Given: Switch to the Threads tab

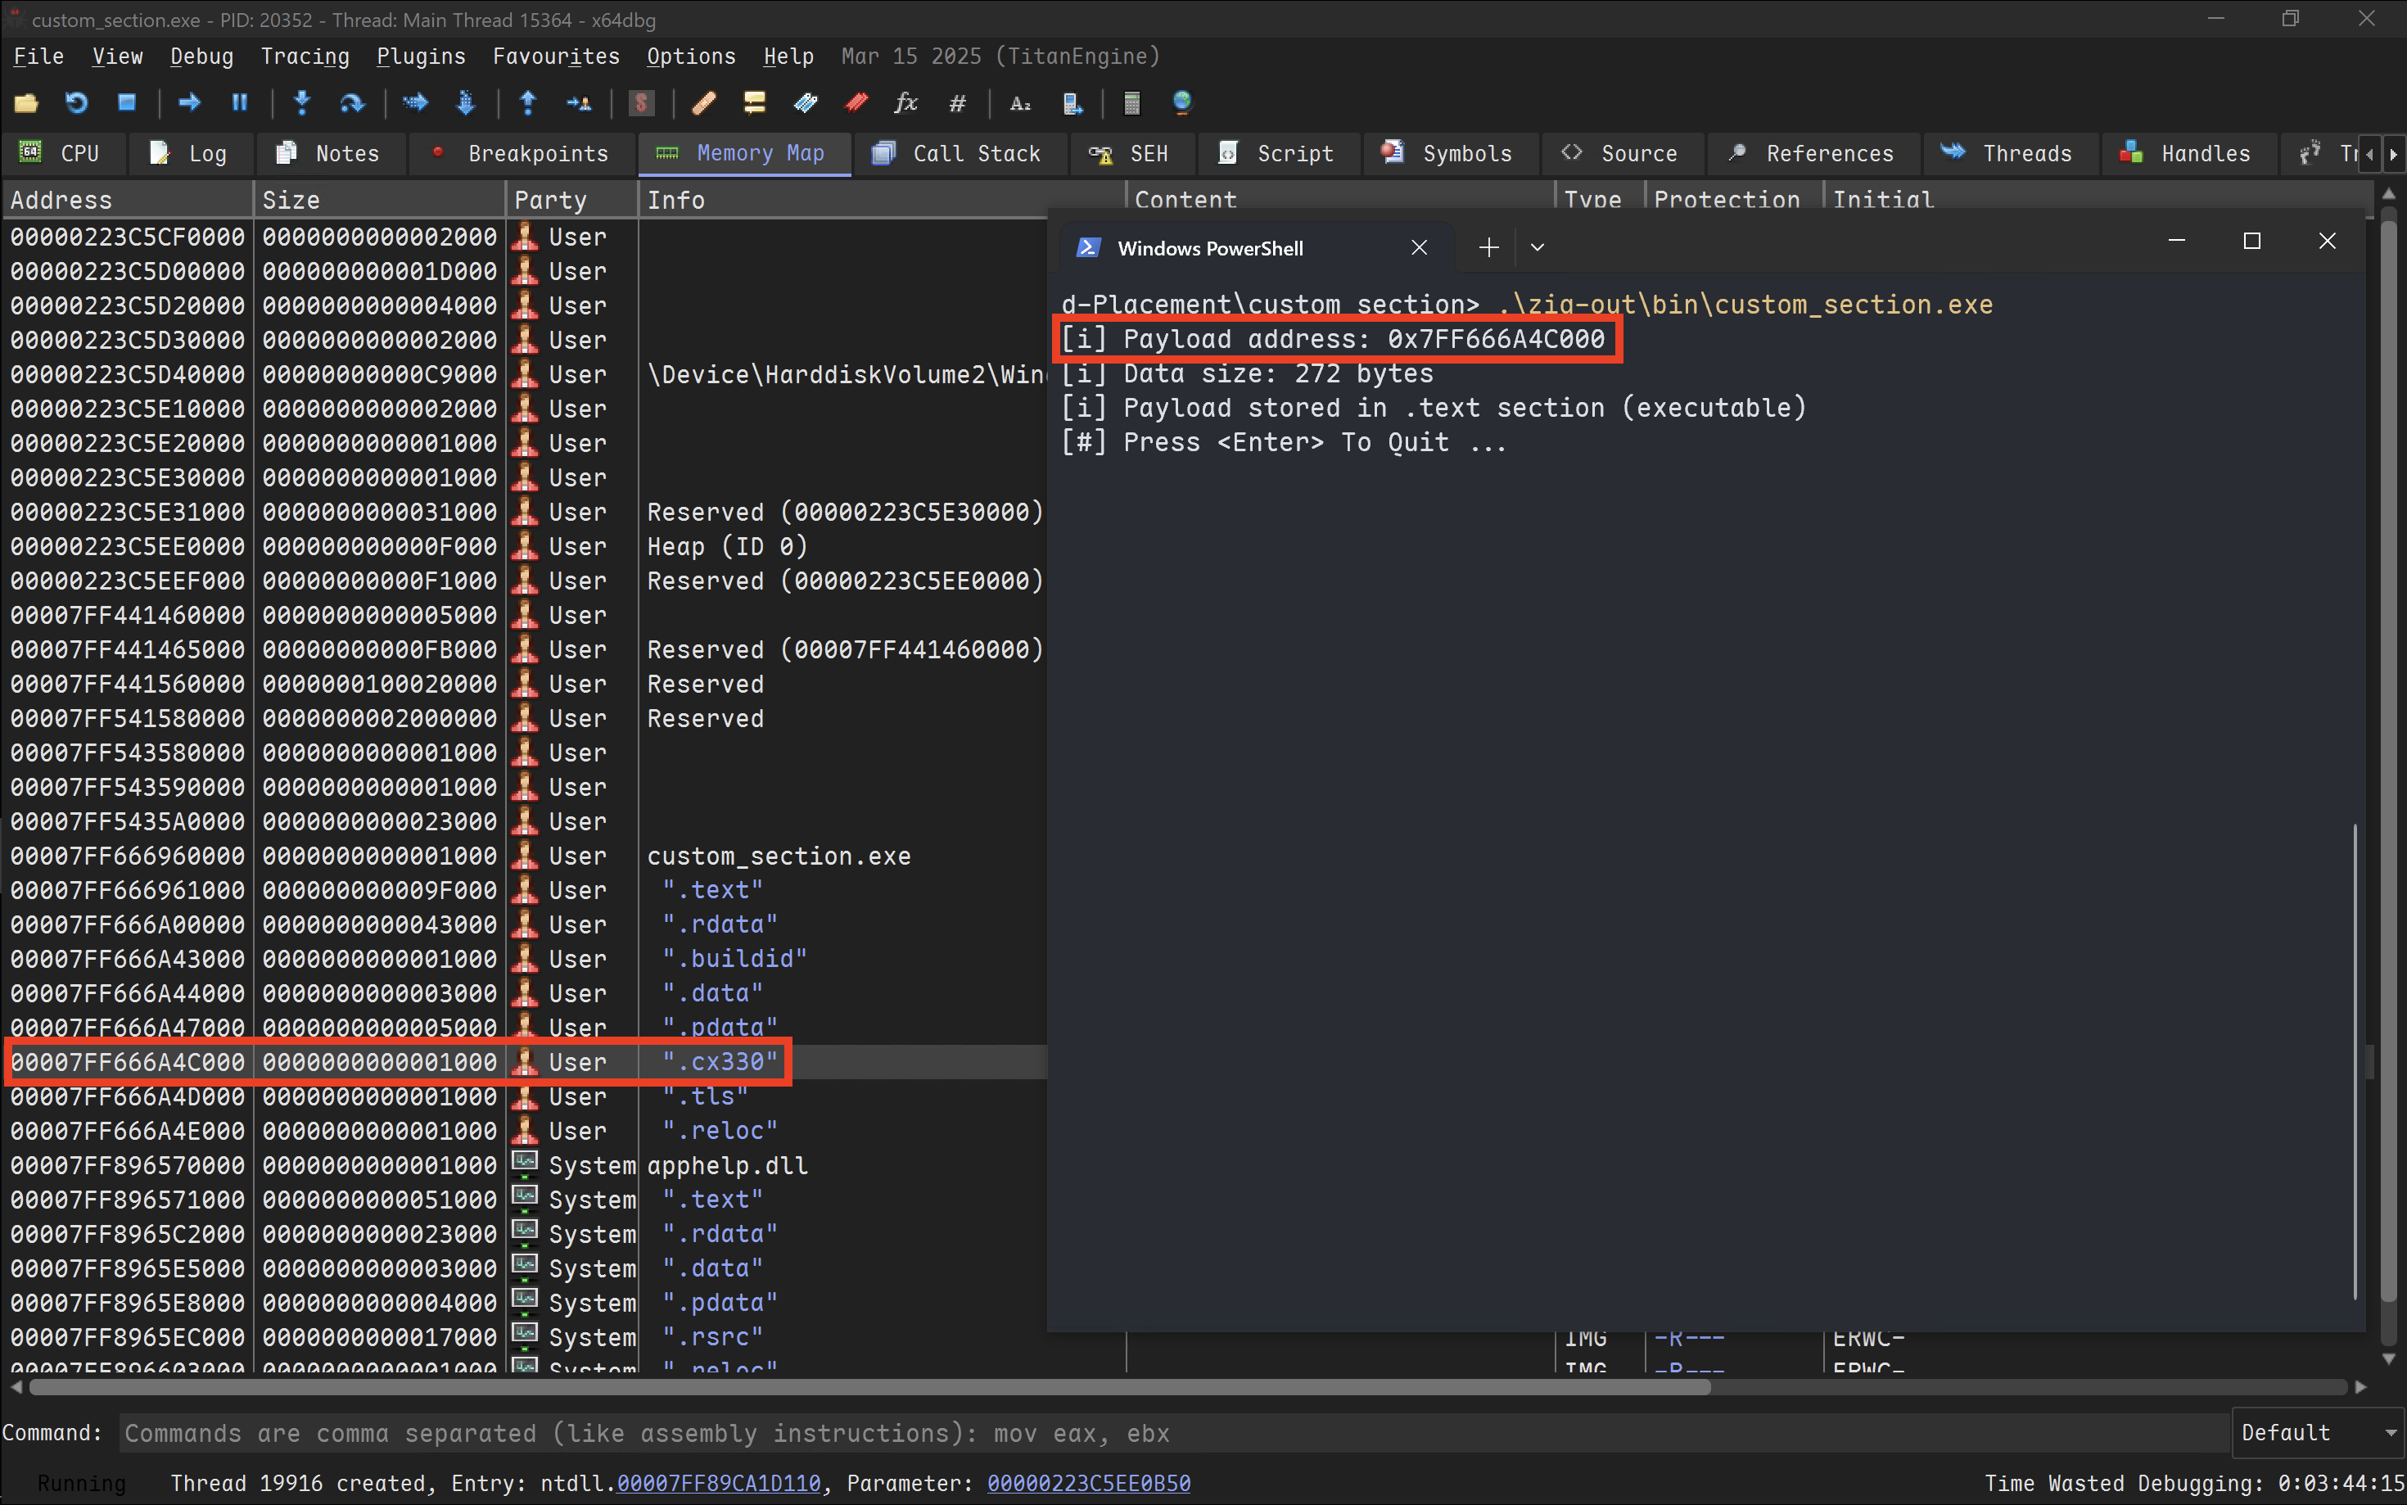Looking at the screenshot, I should (x=2009, y=153).
